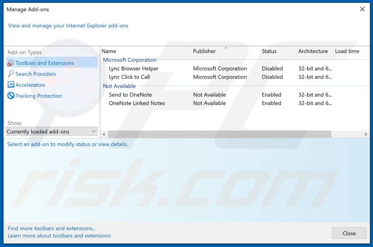The width and height of the screenshot is (373, 247).
Task: Click the Search Providers magnifier icon
Action: pyautogui.click(x=11, y=74)
